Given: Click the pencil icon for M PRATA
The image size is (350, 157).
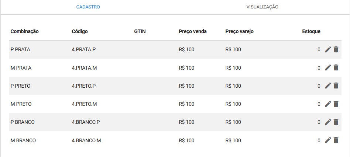Looking at the screenshot, I should 328,67.
